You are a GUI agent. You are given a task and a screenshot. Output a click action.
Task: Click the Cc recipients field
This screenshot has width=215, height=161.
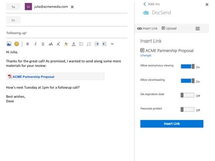coord(74,20)
